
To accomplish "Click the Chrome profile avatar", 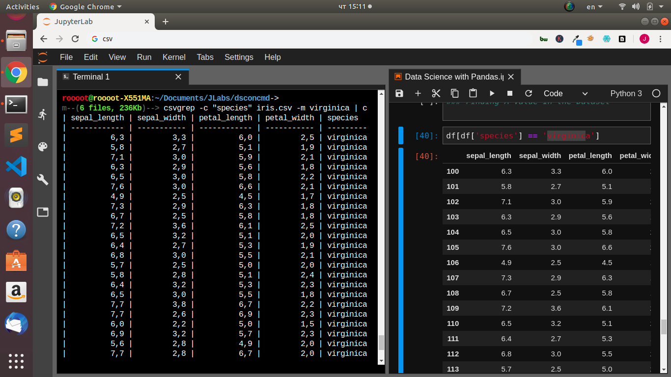I will point(644,38).
